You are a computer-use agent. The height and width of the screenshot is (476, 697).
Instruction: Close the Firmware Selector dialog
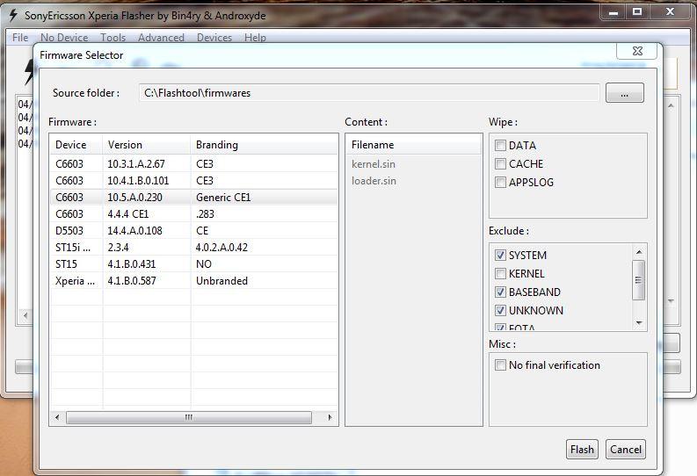[637, 51]
